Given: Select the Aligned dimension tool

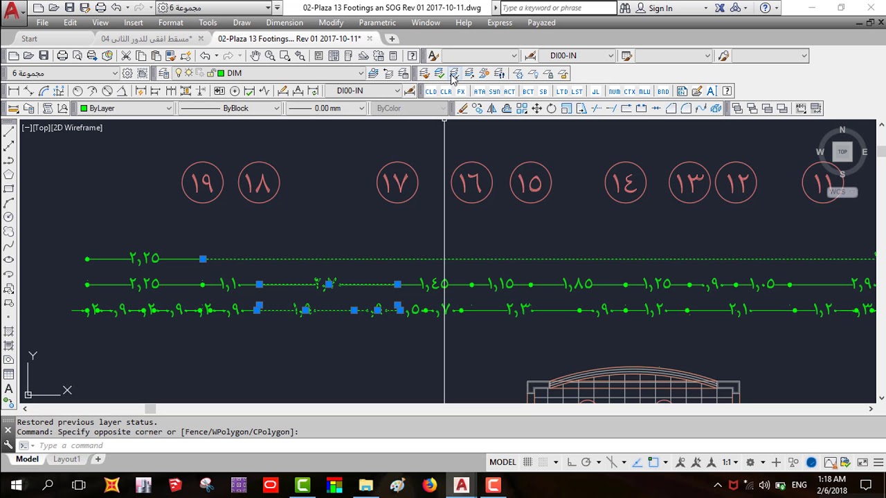Looking at the screenshot, I should tap(28, 91).
